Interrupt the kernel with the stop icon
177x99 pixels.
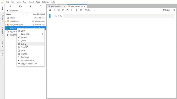coord(76,10)
